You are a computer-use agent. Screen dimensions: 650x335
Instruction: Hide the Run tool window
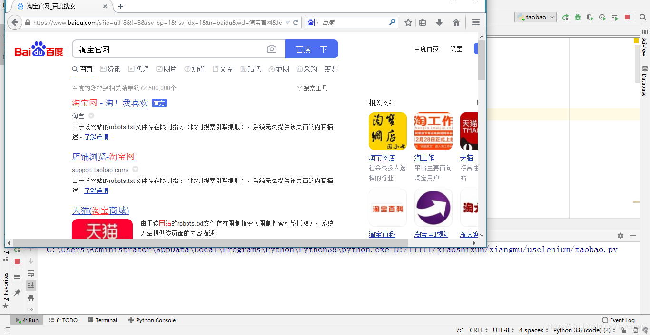click(633, 236)
